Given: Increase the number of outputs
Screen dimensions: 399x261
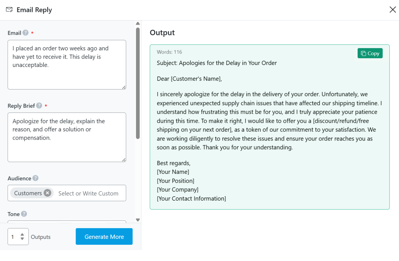Looking at the screenshot, I should point(22,235).
